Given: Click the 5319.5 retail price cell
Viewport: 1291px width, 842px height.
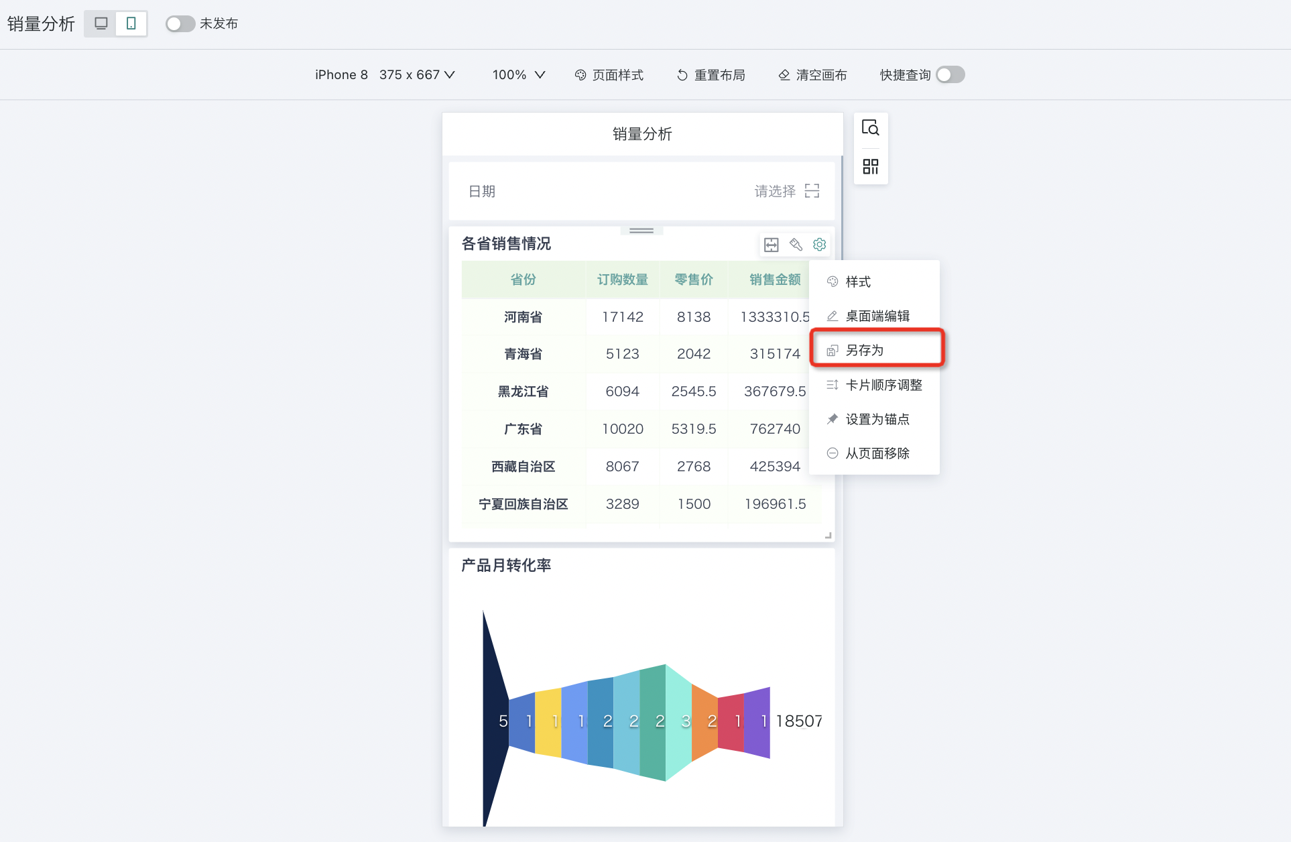Looking at the screenshot, I should [694, 429].
